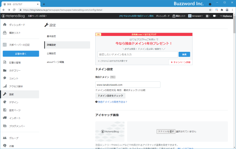Click the グループ people icon
The image size is (236, 149).
[x=5, y=138]
